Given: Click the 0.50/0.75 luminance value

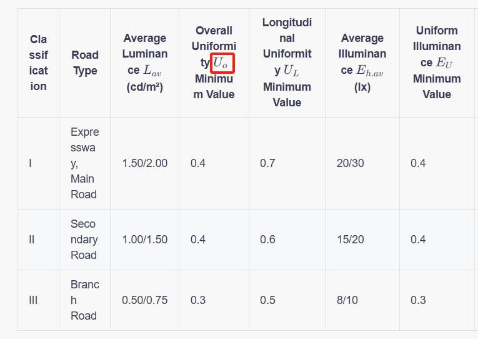Looking at the screenshot, I should pos(144,300).
